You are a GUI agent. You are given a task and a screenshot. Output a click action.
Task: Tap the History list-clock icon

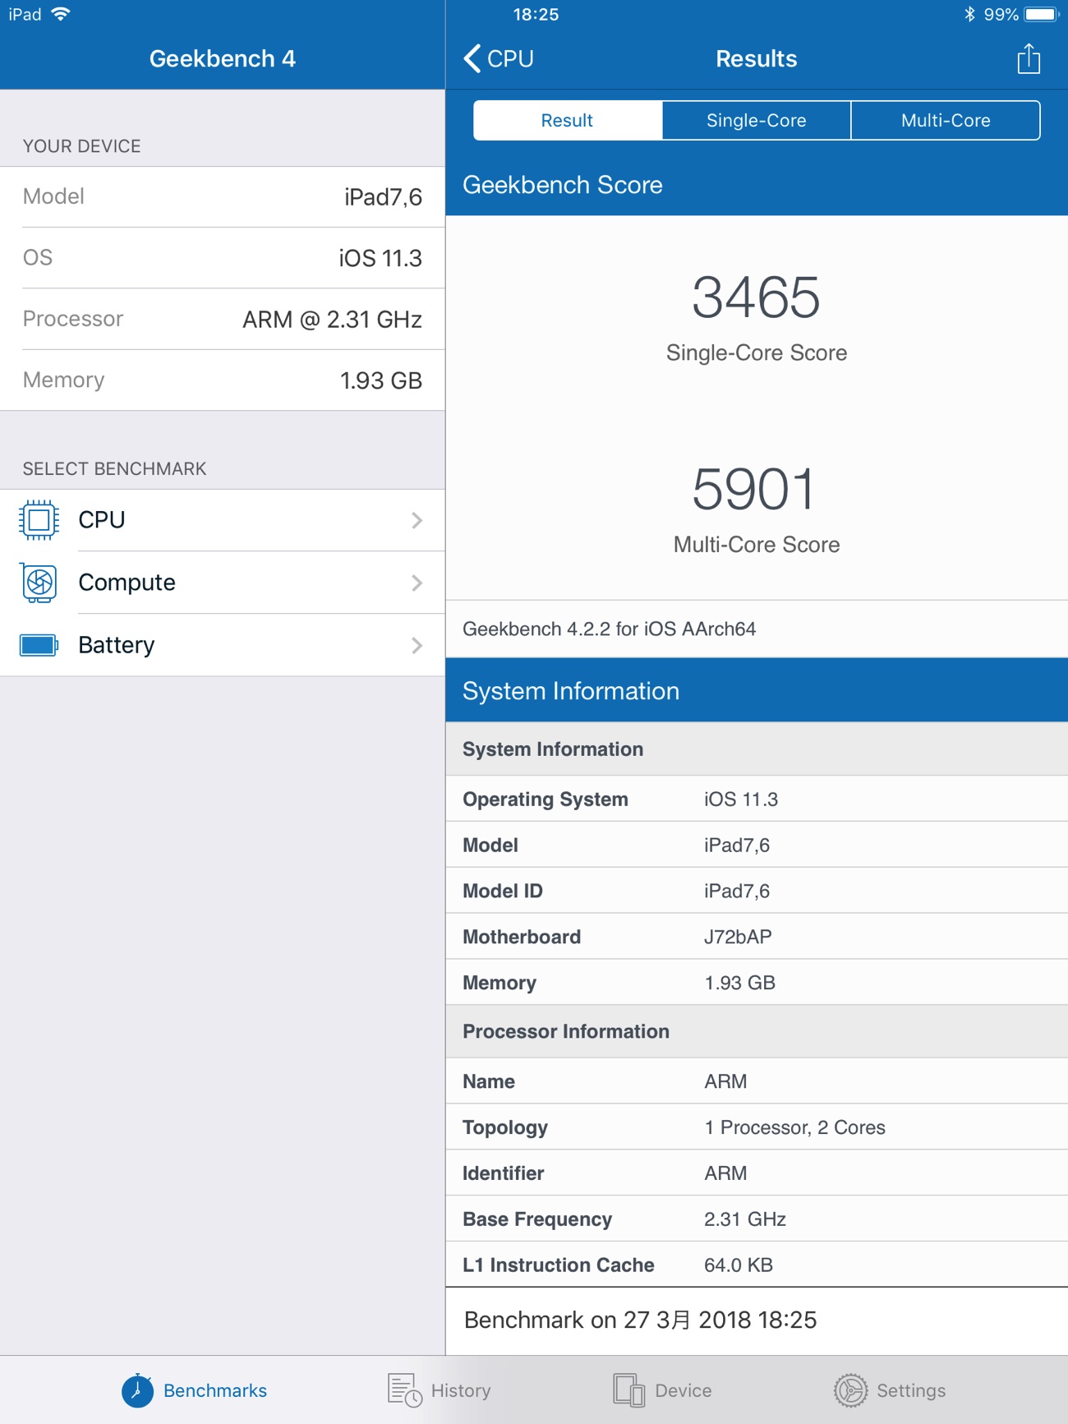pyautogui.click(x=404, y=1390)
